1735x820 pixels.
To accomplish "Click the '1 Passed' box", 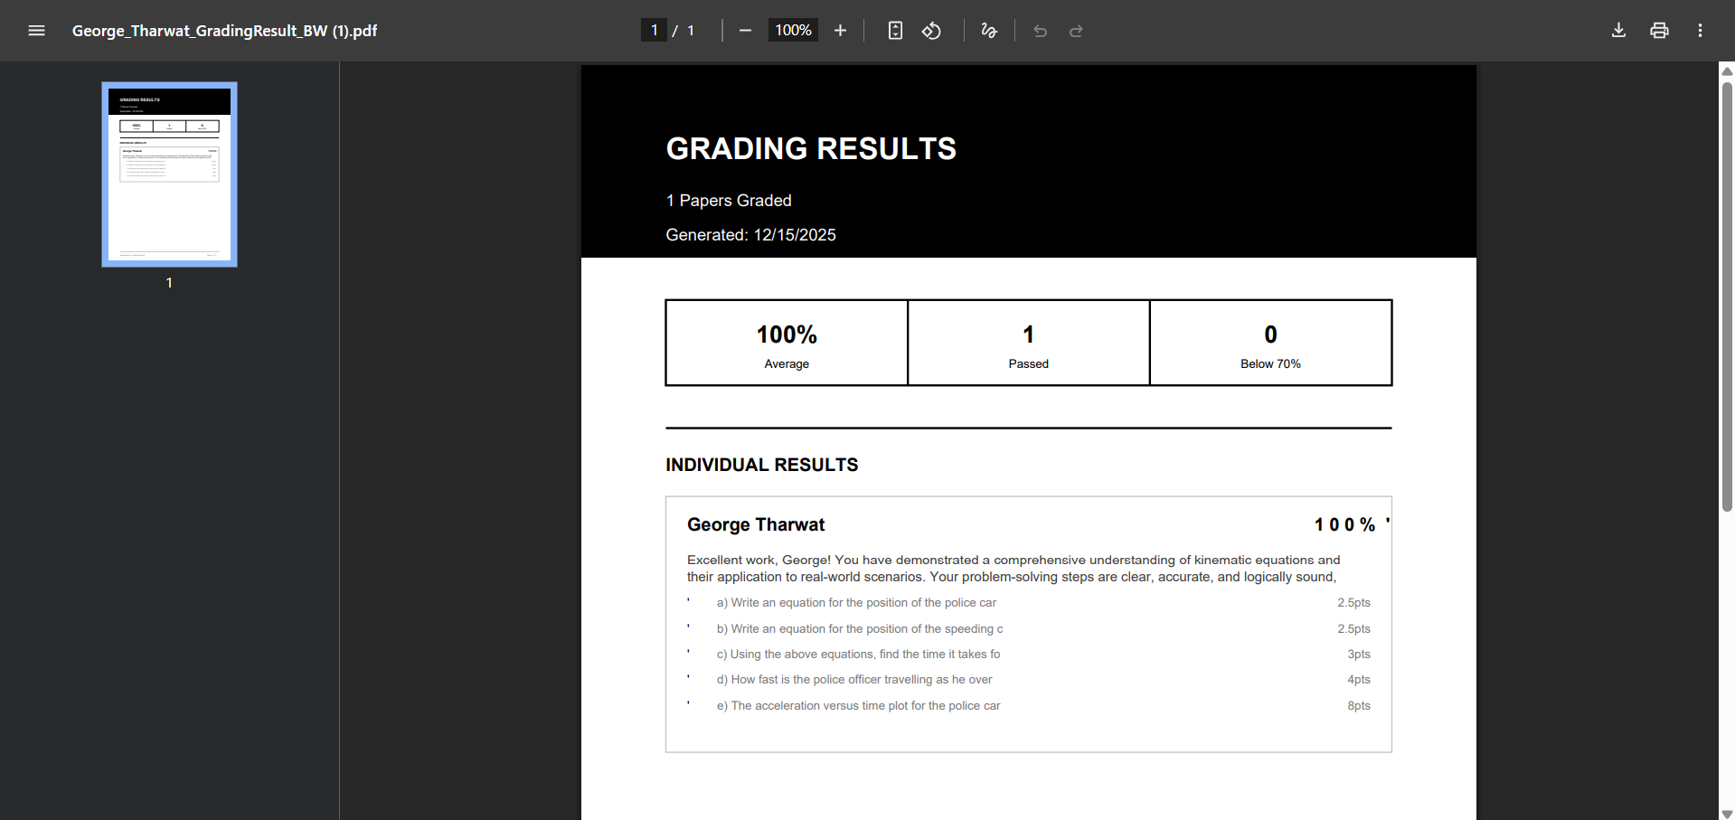I will pos(1029,344).
